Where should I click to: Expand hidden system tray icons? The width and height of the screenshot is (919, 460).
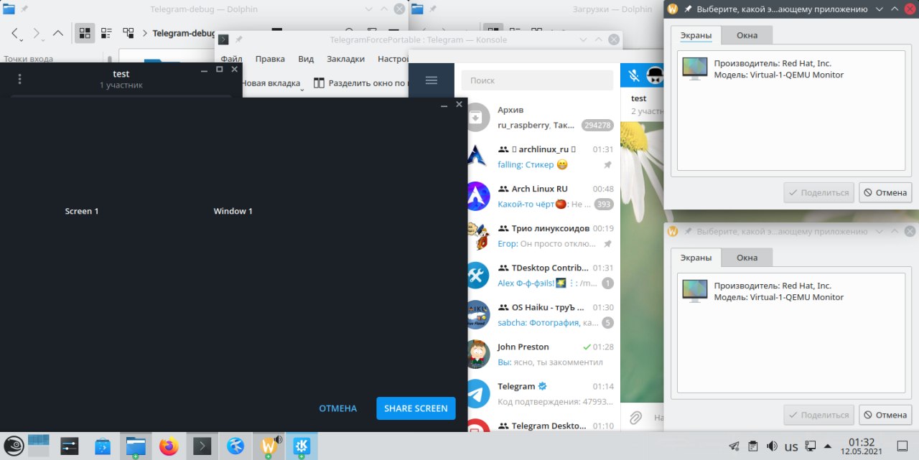pyautogui.click(x=828, y=446)
